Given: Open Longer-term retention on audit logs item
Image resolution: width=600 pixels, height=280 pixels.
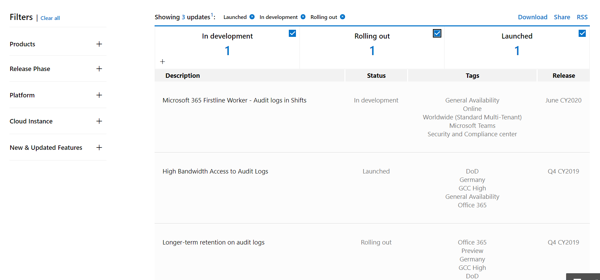Looking at the screenshot, I should 214,242.
